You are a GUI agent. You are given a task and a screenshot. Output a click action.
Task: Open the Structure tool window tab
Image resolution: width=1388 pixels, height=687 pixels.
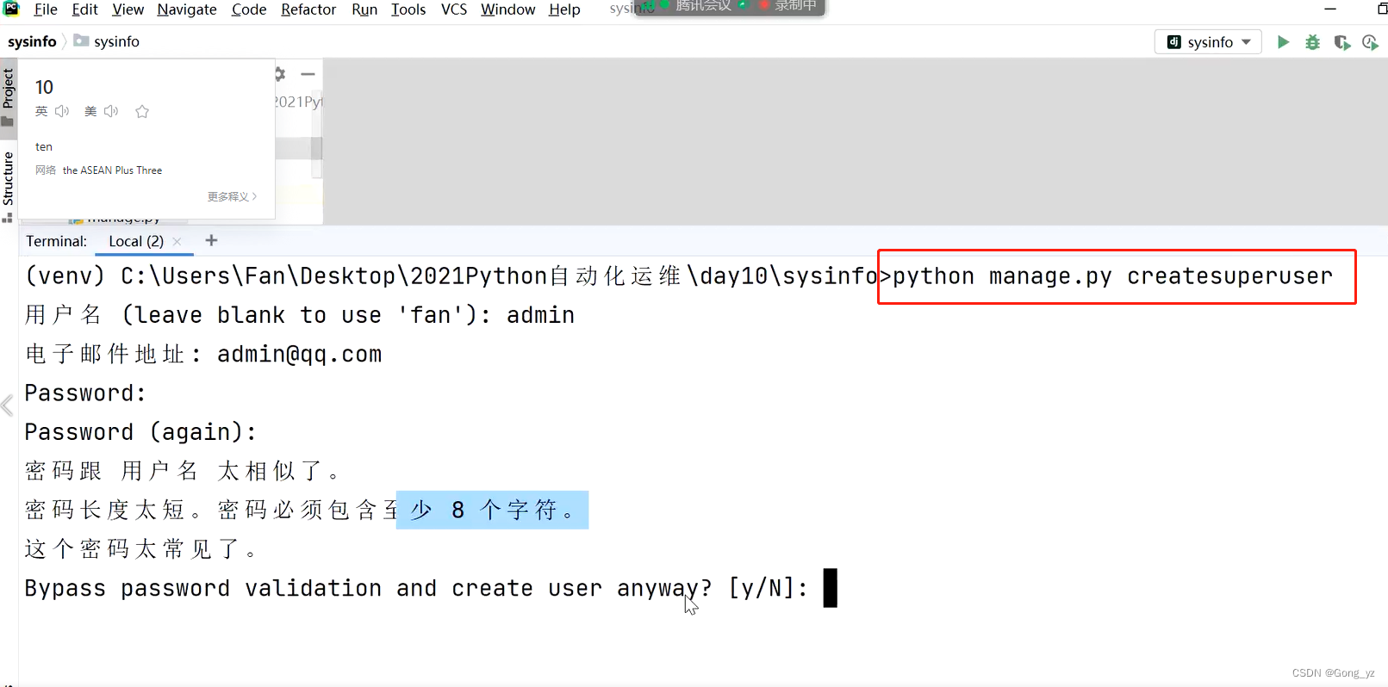(x=8, y=186)
